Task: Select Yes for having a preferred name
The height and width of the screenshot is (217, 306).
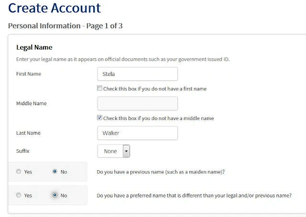Action: pos(19,195)
